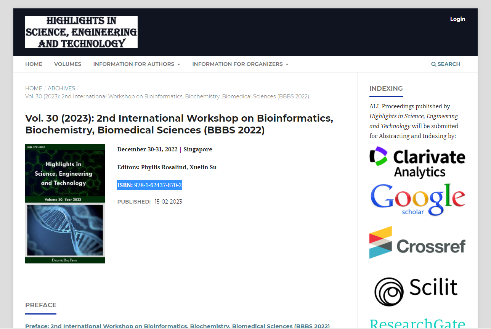Open the site search icon

(445, 64)
